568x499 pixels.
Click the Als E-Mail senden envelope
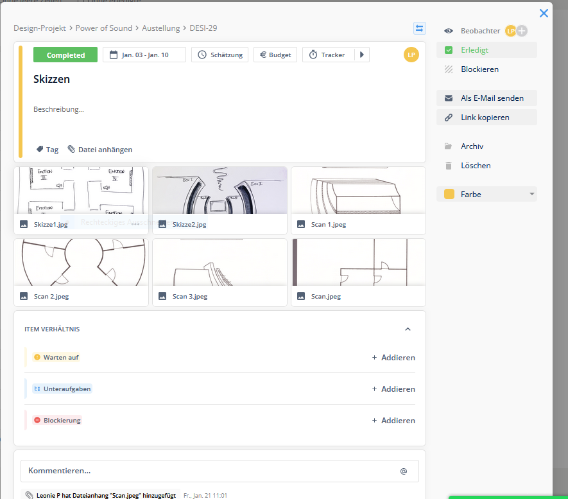pos(449,98)
